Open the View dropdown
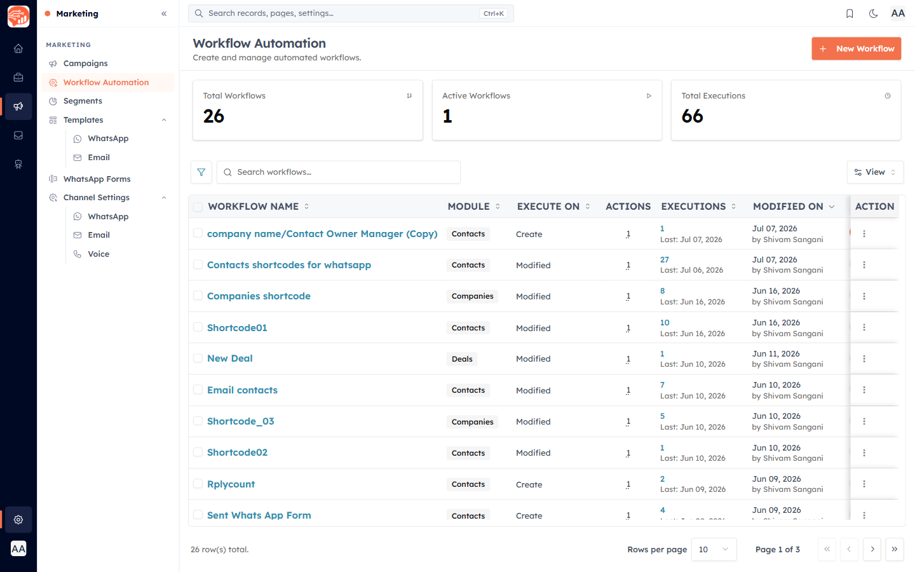The height and width of the screenshot is (572, 915). click(x=875, y=172)
